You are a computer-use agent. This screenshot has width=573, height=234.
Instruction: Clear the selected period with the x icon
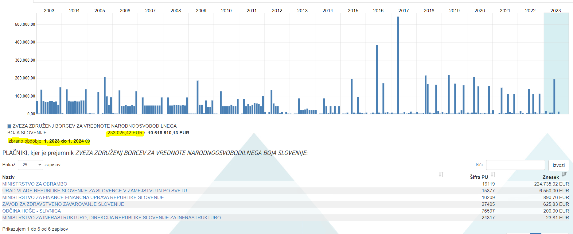point(88,141)
